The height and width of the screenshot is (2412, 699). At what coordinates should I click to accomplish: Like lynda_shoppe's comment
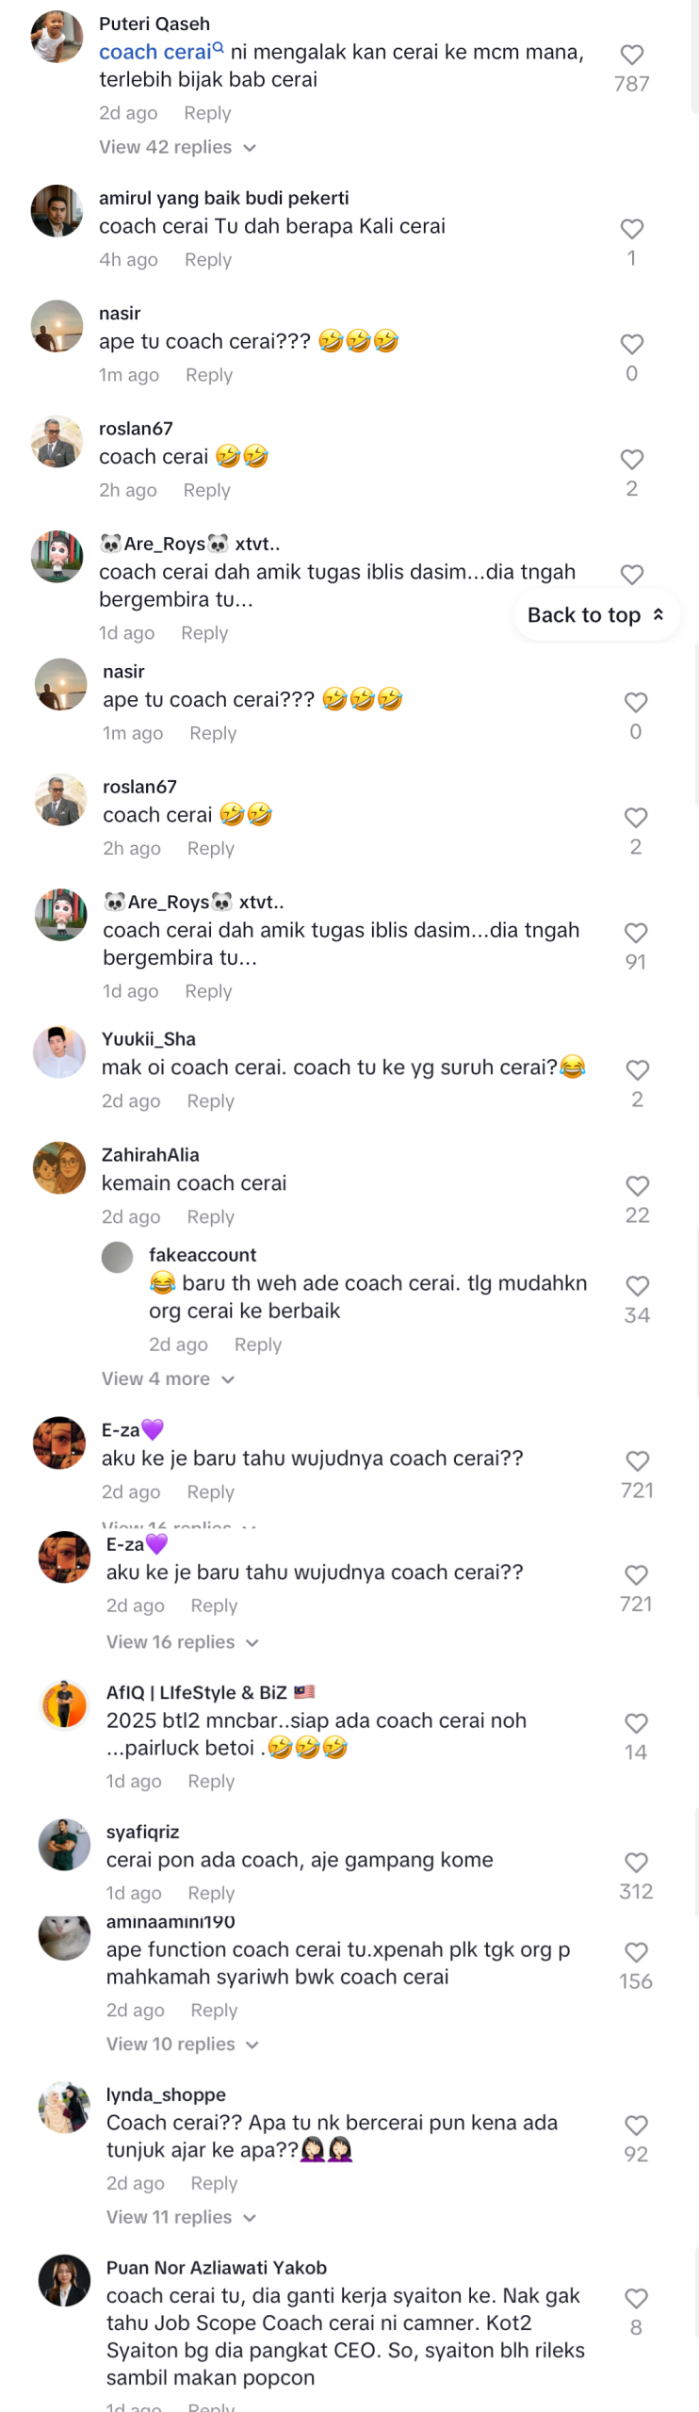(x=636, y=2125)
